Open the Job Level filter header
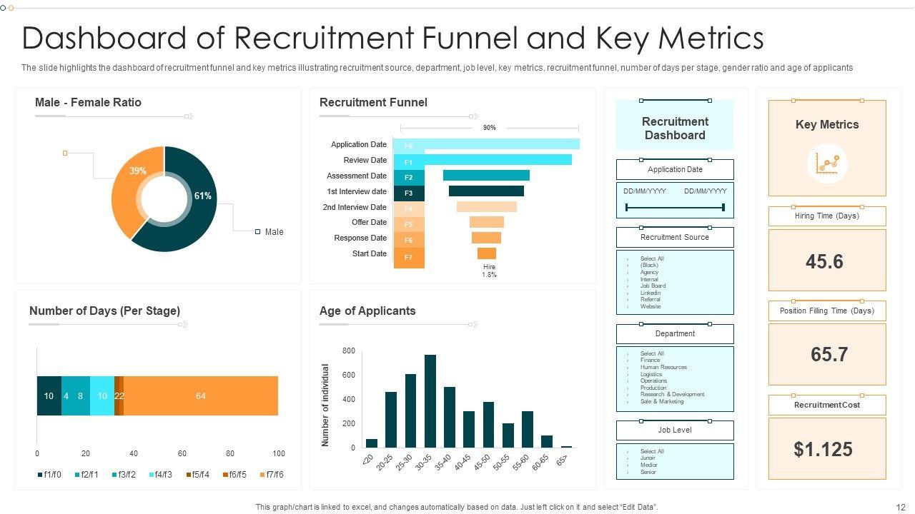The image size is (915, 514). pos(675,430)
